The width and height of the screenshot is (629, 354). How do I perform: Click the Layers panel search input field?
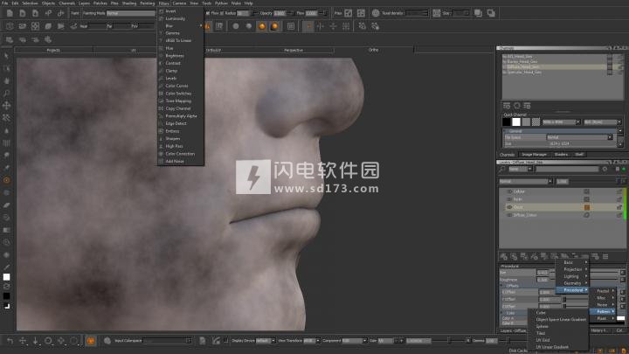click(567, 170)
